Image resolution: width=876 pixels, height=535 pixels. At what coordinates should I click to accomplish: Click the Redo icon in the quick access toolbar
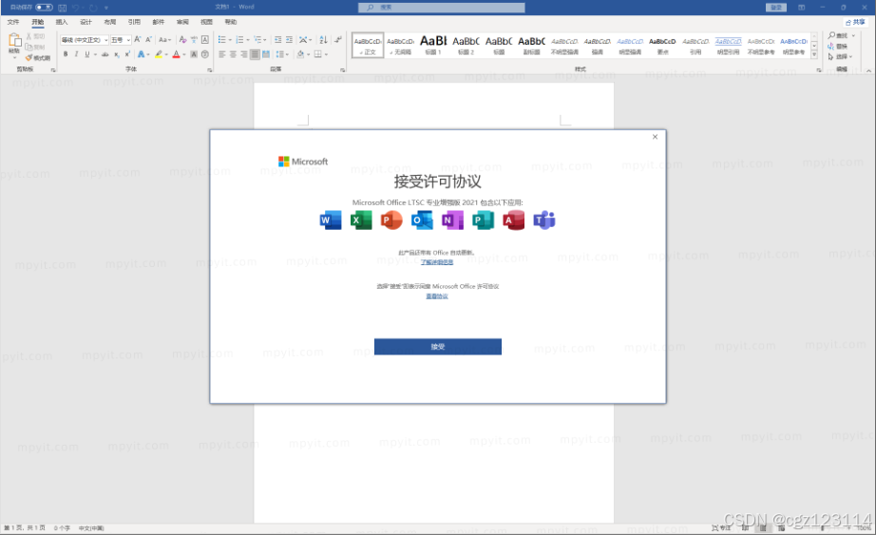(x=93, y=8)
